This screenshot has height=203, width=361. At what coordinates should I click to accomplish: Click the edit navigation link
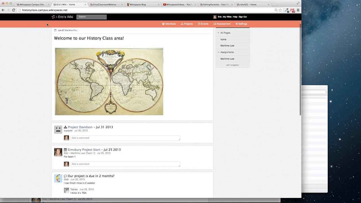[233, 65]
